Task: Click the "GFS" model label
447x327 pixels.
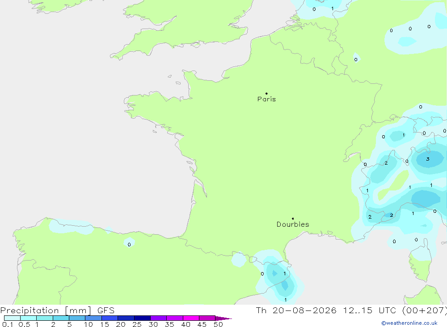Action: point(106,310)
